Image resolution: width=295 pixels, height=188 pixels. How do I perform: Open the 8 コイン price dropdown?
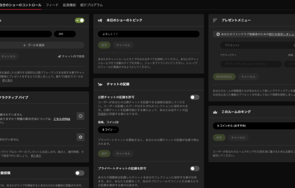pos(108,130)
